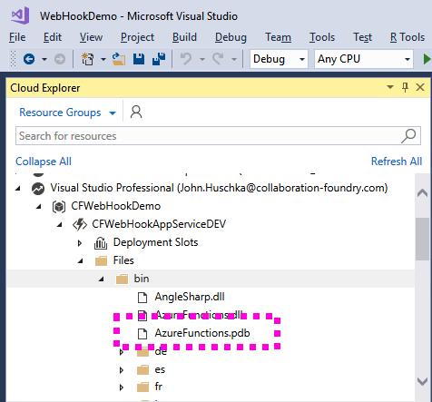
Task: Open the New Project dropdown arrow
Action: point(103,59)
